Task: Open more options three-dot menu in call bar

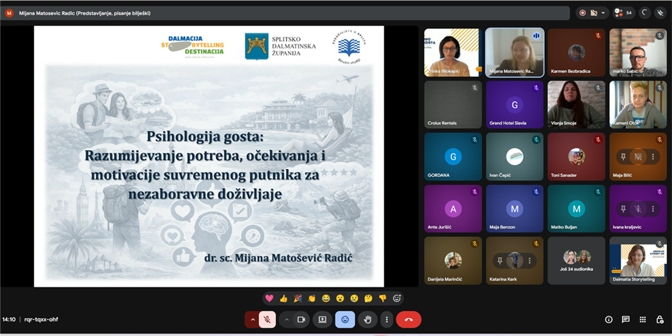Action: (x=387, y=320)
